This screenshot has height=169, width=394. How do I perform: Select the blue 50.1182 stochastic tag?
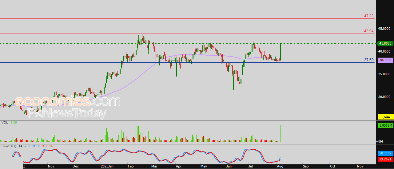pos(385,153)
